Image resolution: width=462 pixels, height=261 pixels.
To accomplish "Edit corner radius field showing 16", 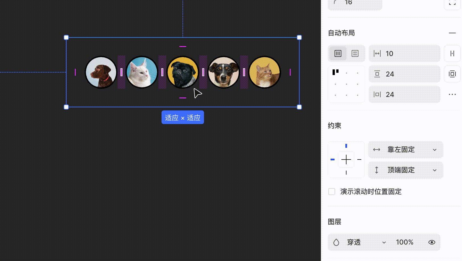I will [x=355, y=3].
